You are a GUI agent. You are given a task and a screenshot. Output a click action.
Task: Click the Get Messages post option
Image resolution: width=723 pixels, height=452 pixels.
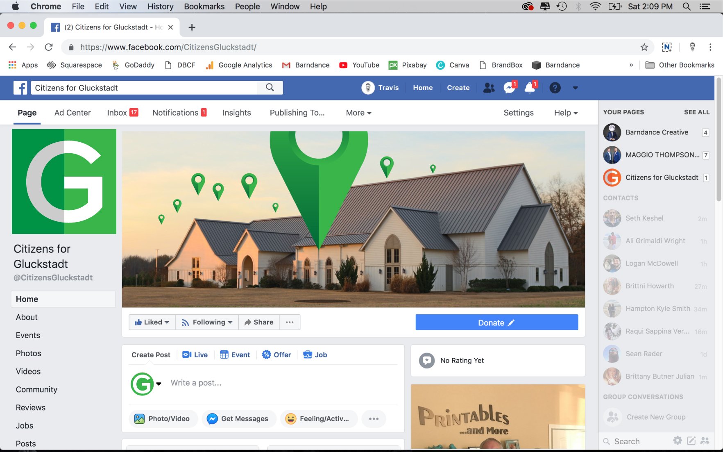coord(239,419)
